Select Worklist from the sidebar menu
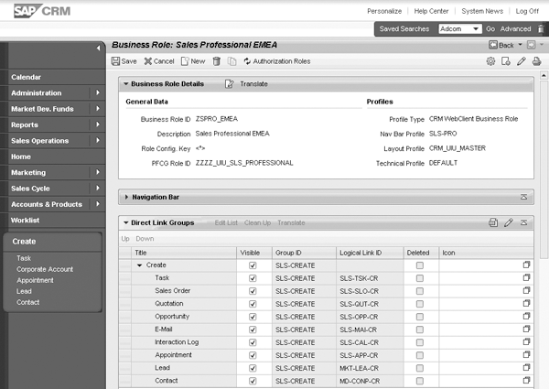 pyautogui.click(x=26, y=220)
